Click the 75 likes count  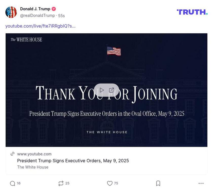point(116,183)
